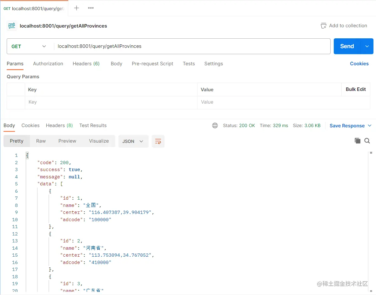Click the name value "全国"

[91, 205]
